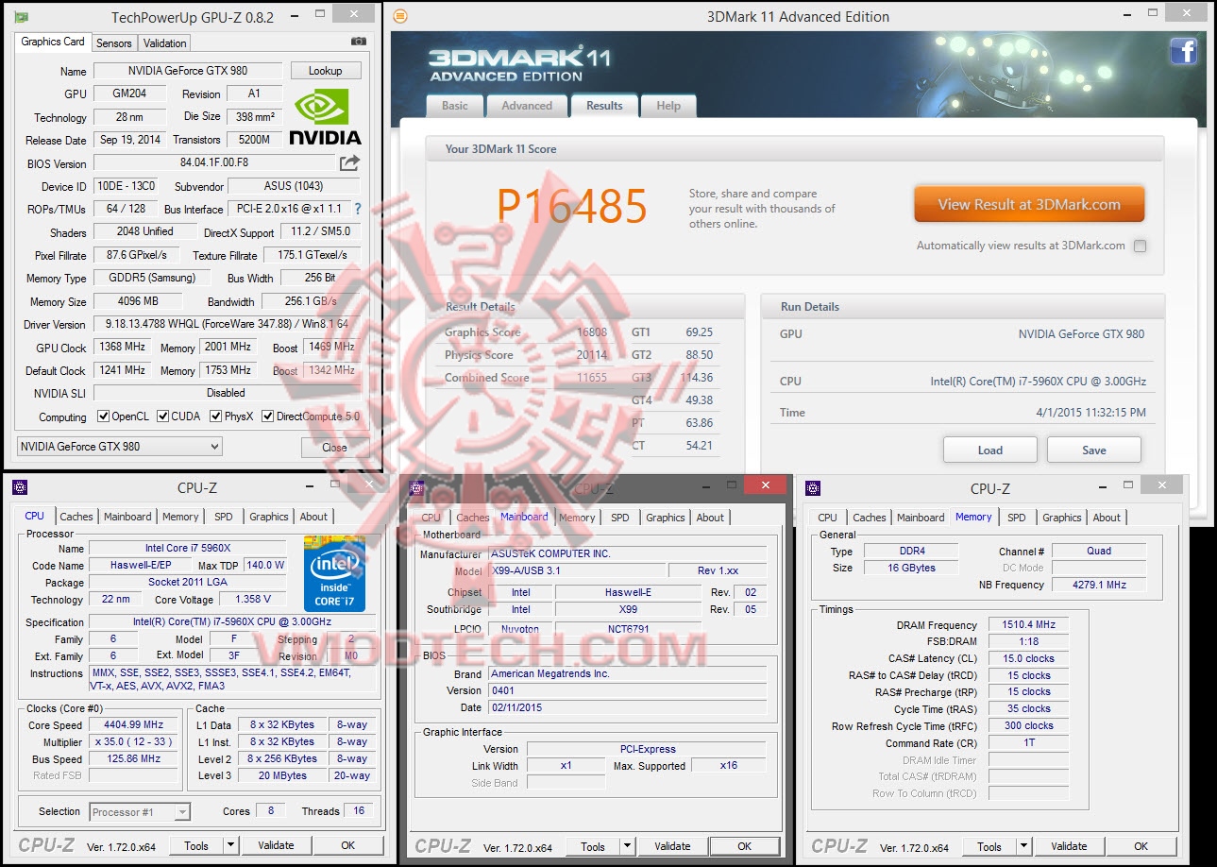
Task: Click the CAS# Latency 15.0 clocks value
Action: 1028,658
